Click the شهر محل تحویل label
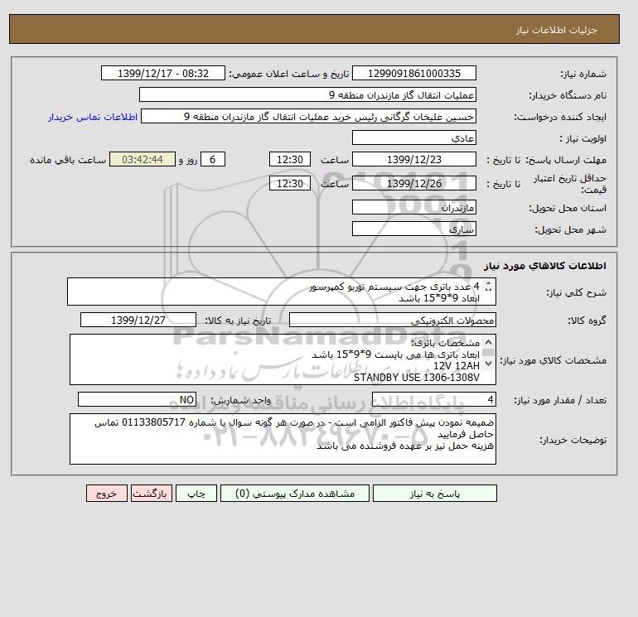 pos(570,229)
